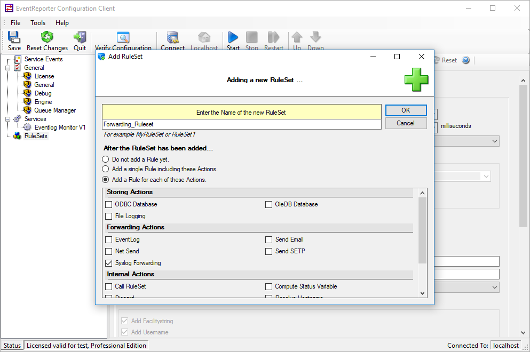The width and height of the screenshot is (530, 352).
Task: Click the Reset Changes recycle icon
Action: pos(47,37)
